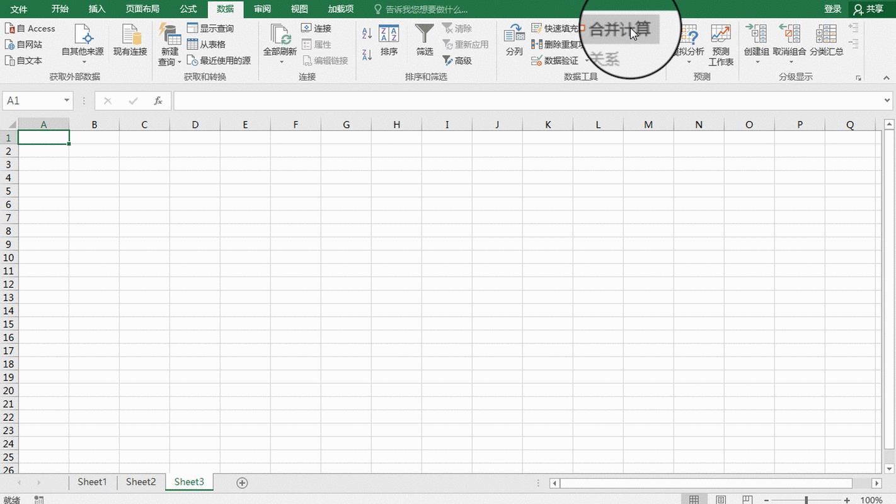Switch to Page Layout view in status bar
The image size is (896, 504).
click(x=721, y=500)
